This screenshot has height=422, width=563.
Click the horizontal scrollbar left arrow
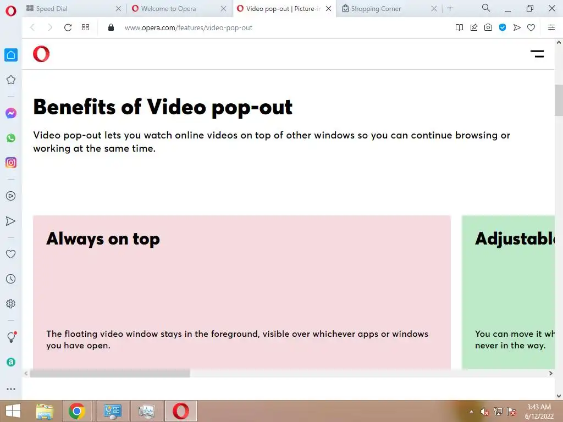pyautogui.click(x=26, y=373)
